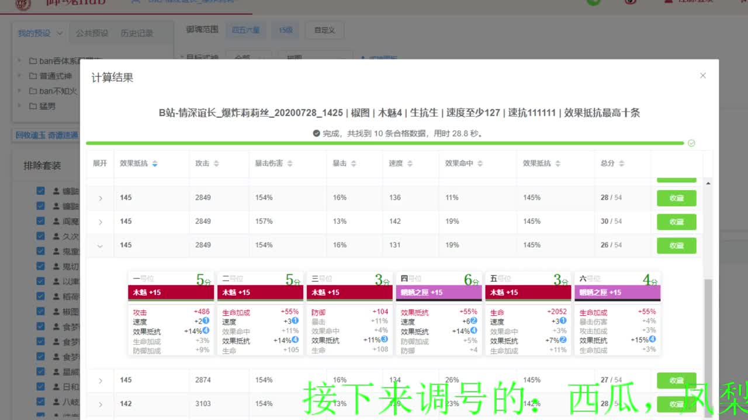The width and height of the screenshot is (748, 420).
Task: Uncheck the 日和 exclusion checkbox
Action: pos(40,387)
